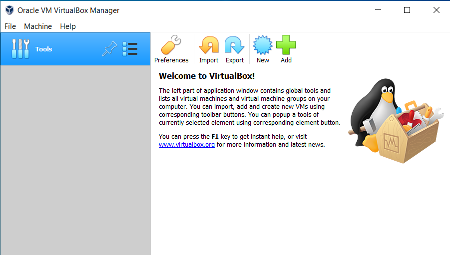450x255 pixels.
Task: Open the File menu
Action: tap(10, 26)
